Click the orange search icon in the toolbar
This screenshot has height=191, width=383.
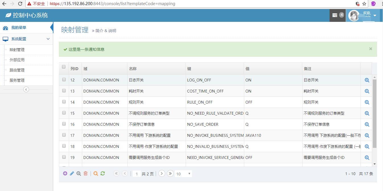96,173
